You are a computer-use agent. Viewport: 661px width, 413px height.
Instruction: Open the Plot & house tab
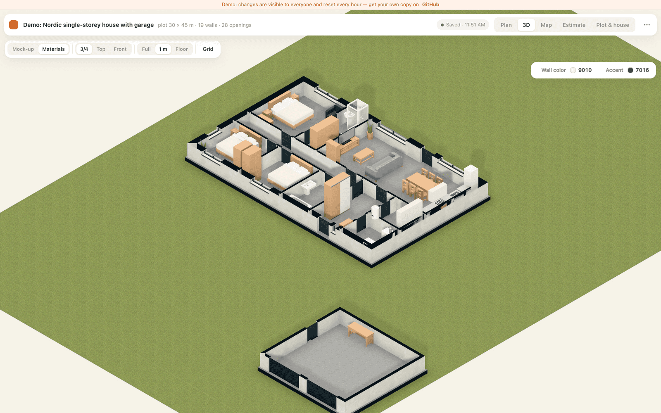click(x=612, y=25)
